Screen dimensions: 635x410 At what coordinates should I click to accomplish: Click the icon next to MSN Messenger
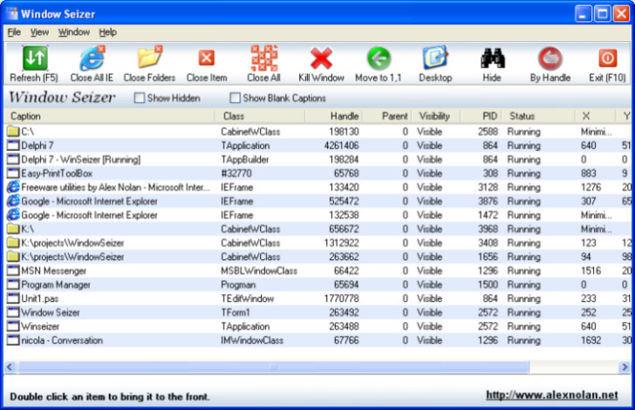[x=13, y=270]
